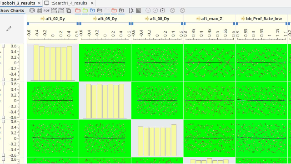Click the fit-width view icon after Show Charts

pyautogui.click(x=32, y=10)
